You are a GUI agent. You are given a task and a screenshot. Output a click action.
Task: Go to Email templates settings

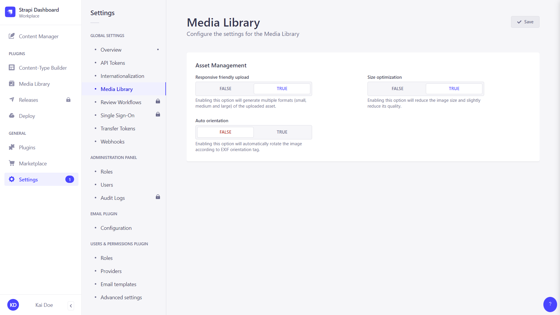pyautogui.click(x=118, y=284)
